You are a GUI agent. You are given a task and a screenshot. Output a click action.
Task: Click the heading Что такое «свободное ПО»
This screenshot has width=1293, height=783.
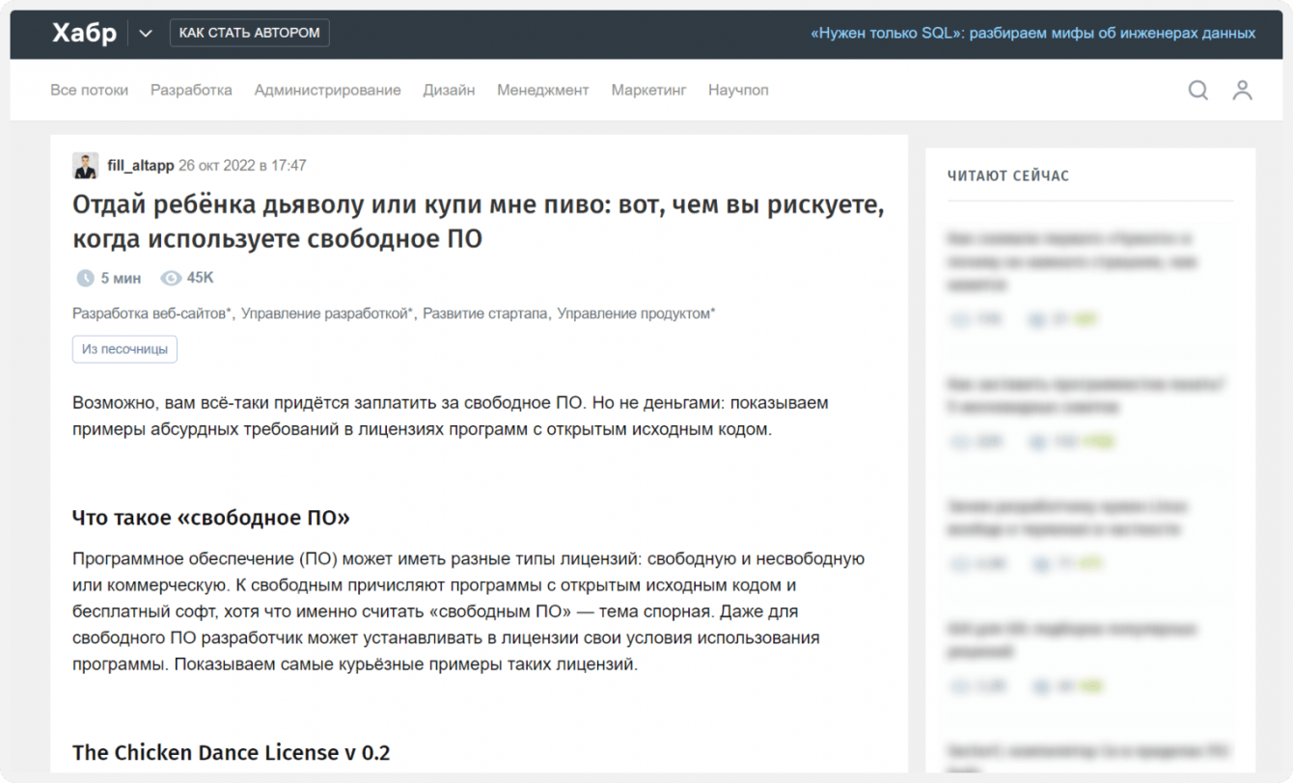(210, 518)
